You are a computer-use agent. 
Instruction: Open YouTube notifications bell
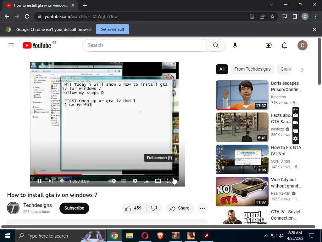284,45
